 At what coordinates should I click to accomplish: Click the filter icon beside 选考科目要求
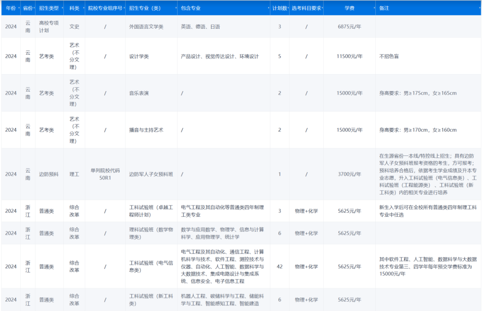(x=323, y=8)
